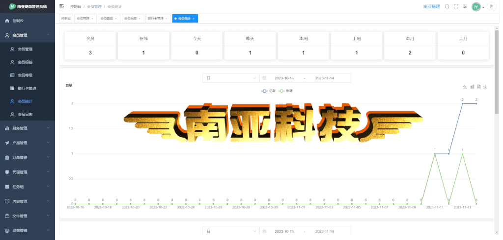Screen dimensions: 503x240
Task: Click the green H user avatar
Action: click(476, 7)
